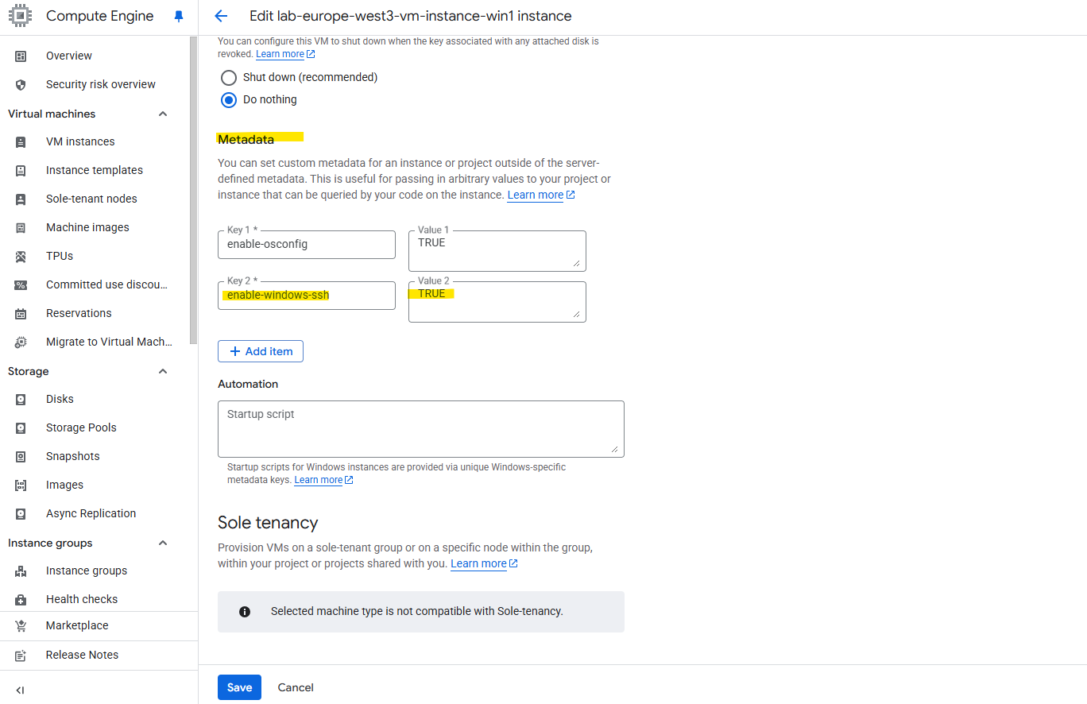
Task: Click the info icon in the Sole-tenancy notice
Action: [245, 611]
